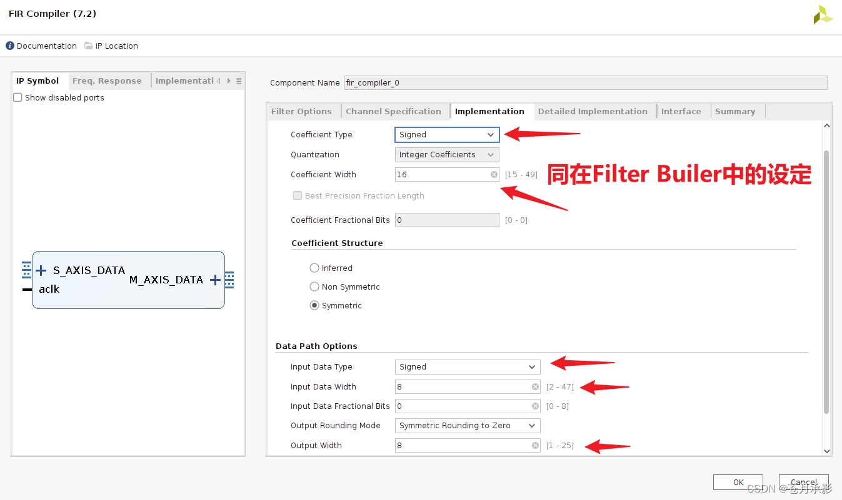Click the Output Width field
842x500 pixels.
click(468, 446)
